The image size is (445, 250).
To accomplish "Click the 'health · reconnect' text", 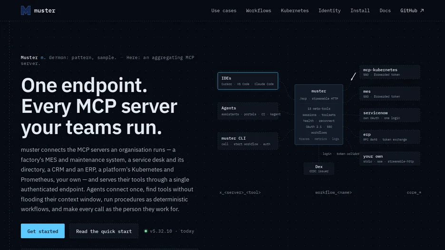I will tap(319, 121).
